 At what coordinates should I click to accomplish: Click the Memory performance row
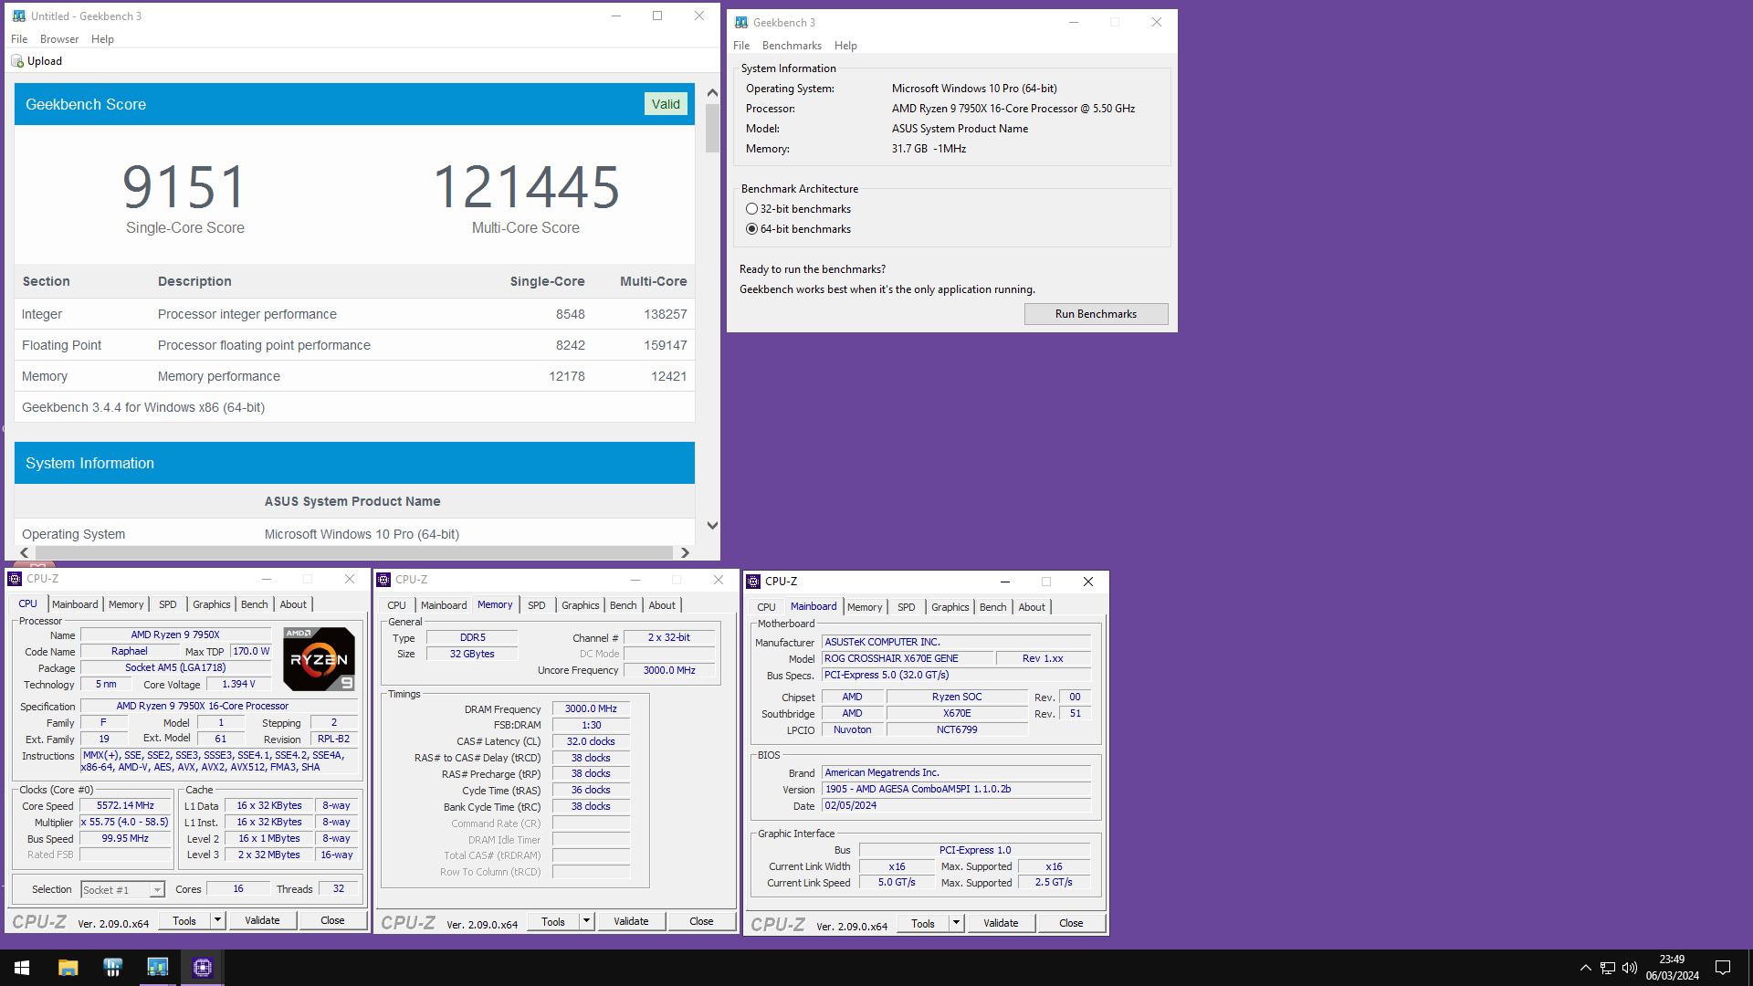354,376
